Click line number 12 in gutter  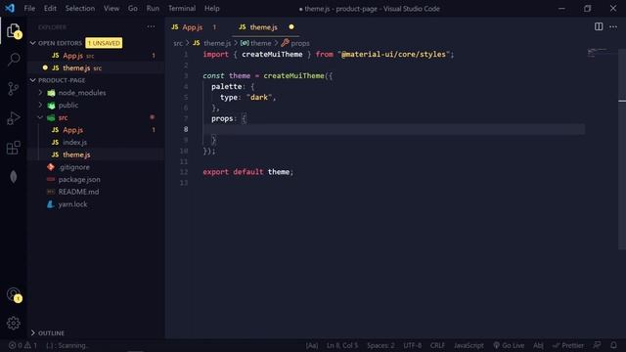[x=184, y=172]
